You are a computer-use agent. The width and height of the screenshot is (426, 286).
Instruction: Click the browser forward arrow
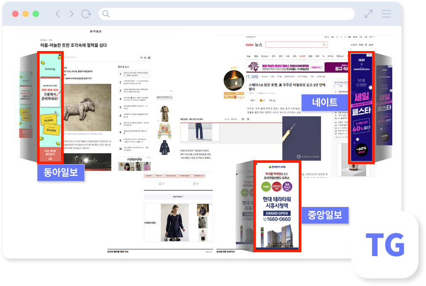[71, 14]
